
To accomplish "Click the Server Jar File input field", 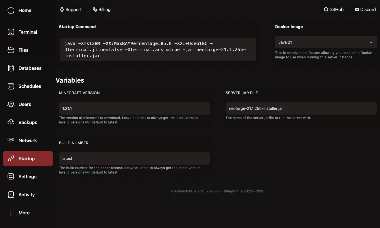I will pos(301,108).
